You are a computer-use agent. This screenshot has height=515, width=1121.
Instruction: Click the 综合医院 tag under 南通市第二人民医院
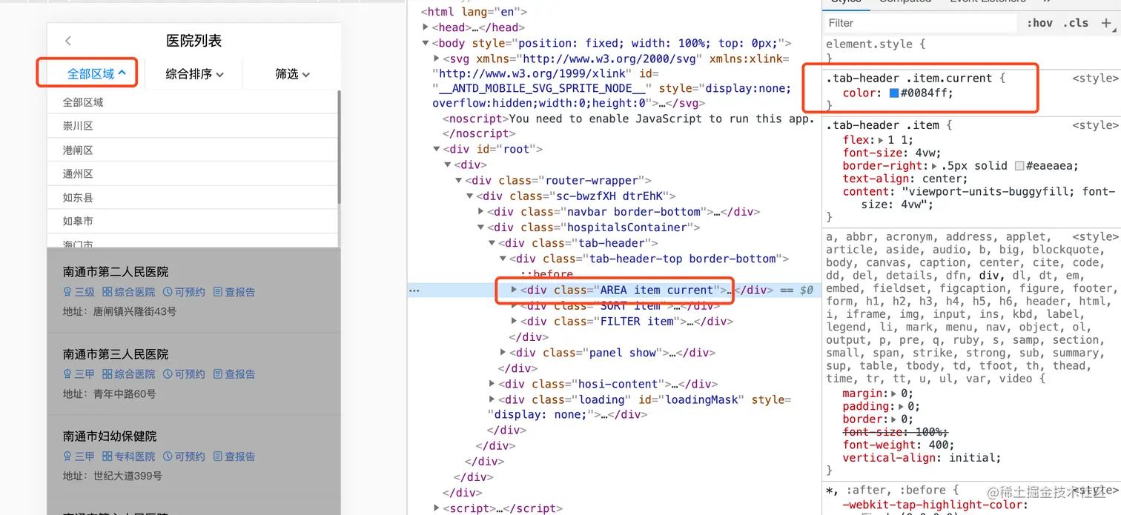click(129, 292)
